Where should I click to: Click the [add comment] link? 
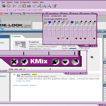click(21, 85)
